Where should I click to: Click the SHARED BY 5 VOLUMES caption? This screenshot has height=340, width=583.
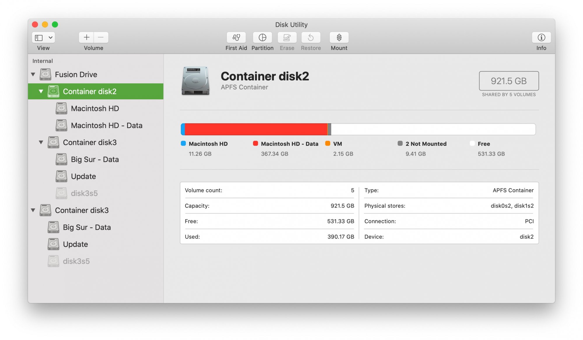pos(509,95)
